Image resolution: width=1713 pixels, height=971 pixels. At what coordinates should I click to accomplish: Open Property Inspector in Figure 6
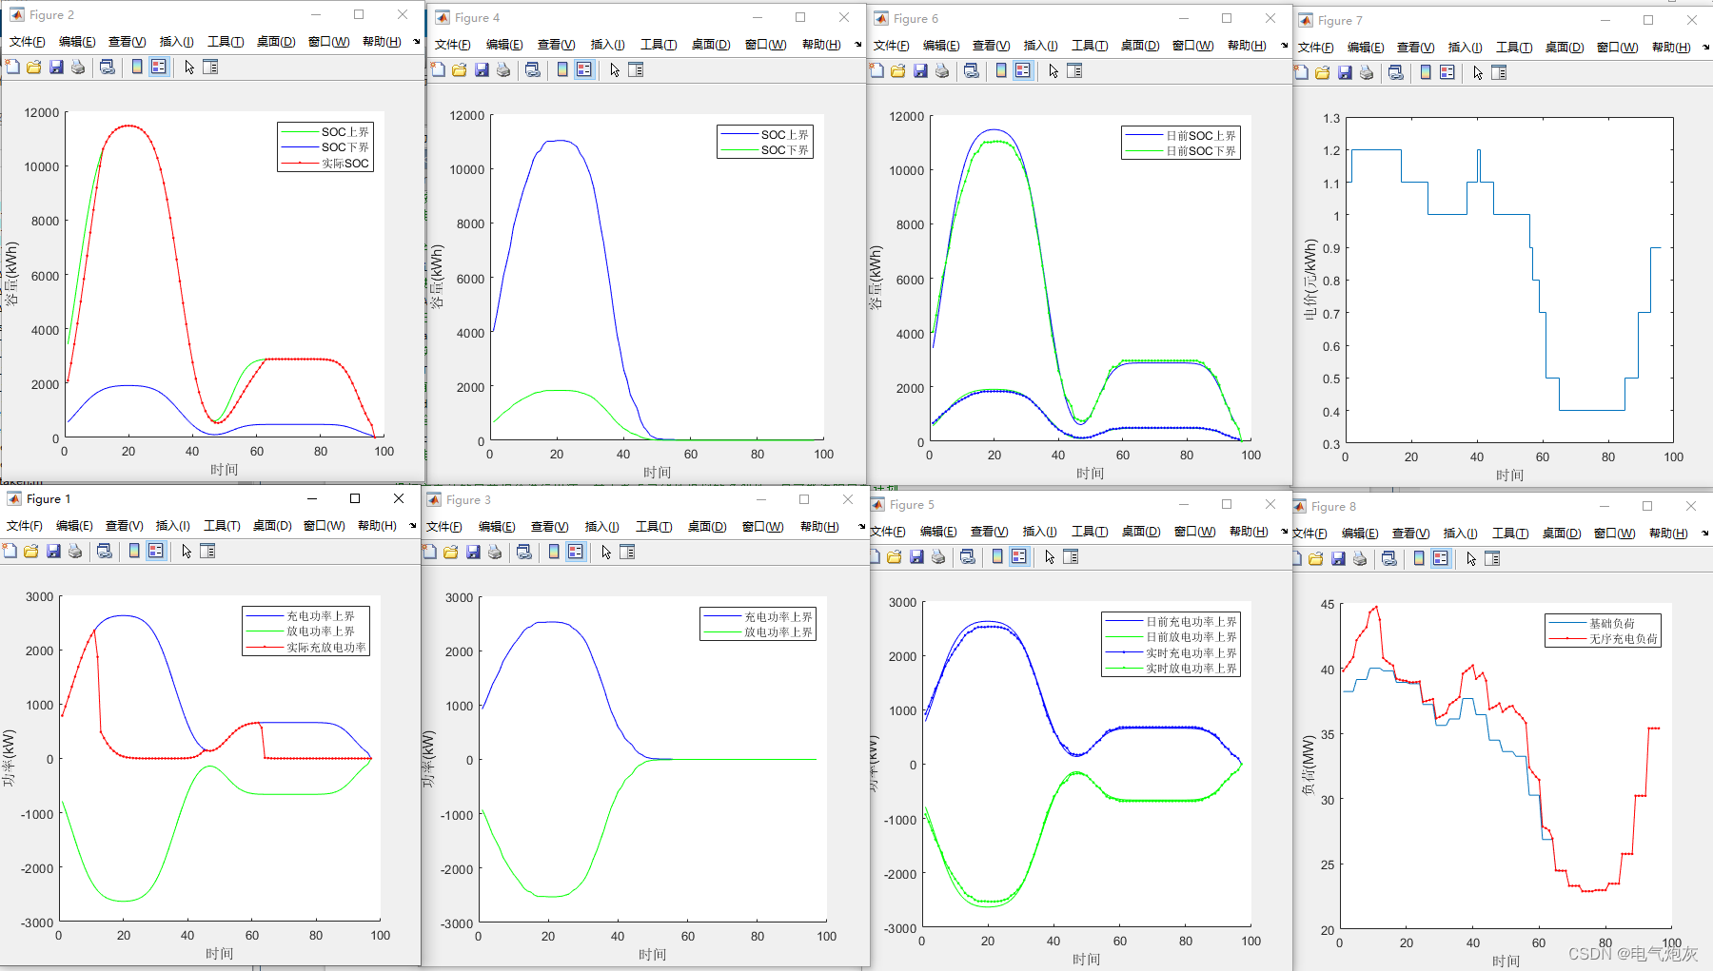(x=1074, y=70)
